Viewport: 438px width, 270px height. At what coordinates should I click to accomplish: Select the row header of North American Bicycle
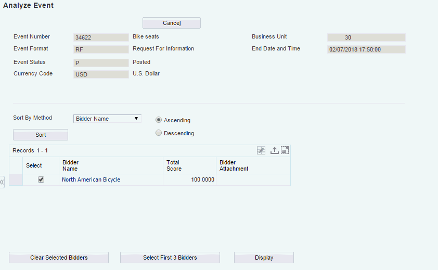(16, 179)
